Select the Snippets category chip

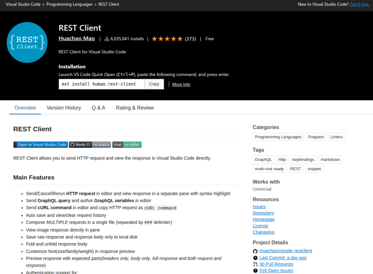[316, 137]
